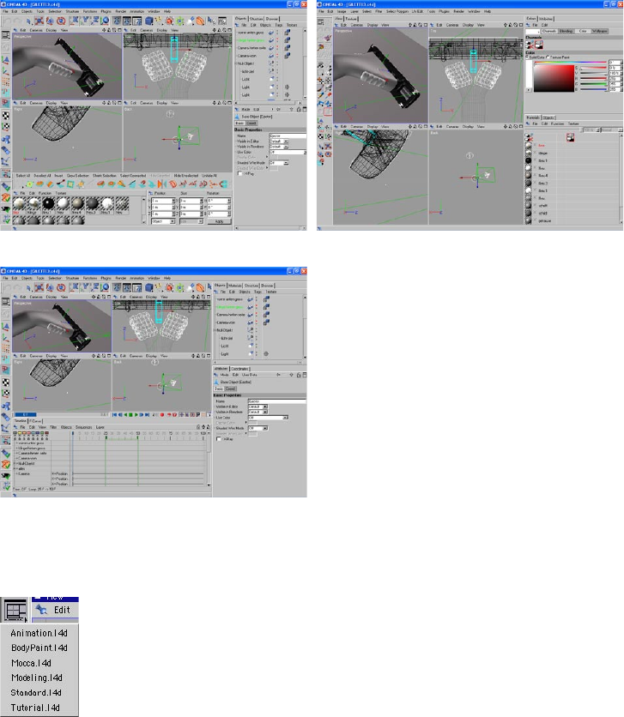This screenshot has height=717, width=624.
Task: Toggle attribute manager lock in timeline window
Action: click(299, 375)
